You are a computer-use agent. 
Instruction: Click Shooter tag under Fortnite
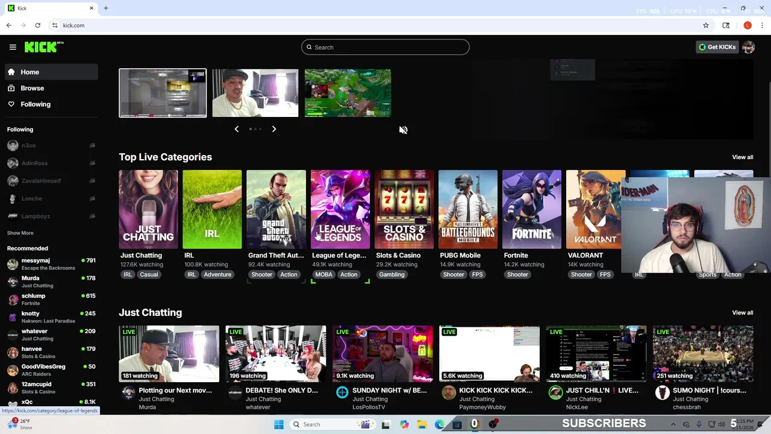click(x=517, y=274)
